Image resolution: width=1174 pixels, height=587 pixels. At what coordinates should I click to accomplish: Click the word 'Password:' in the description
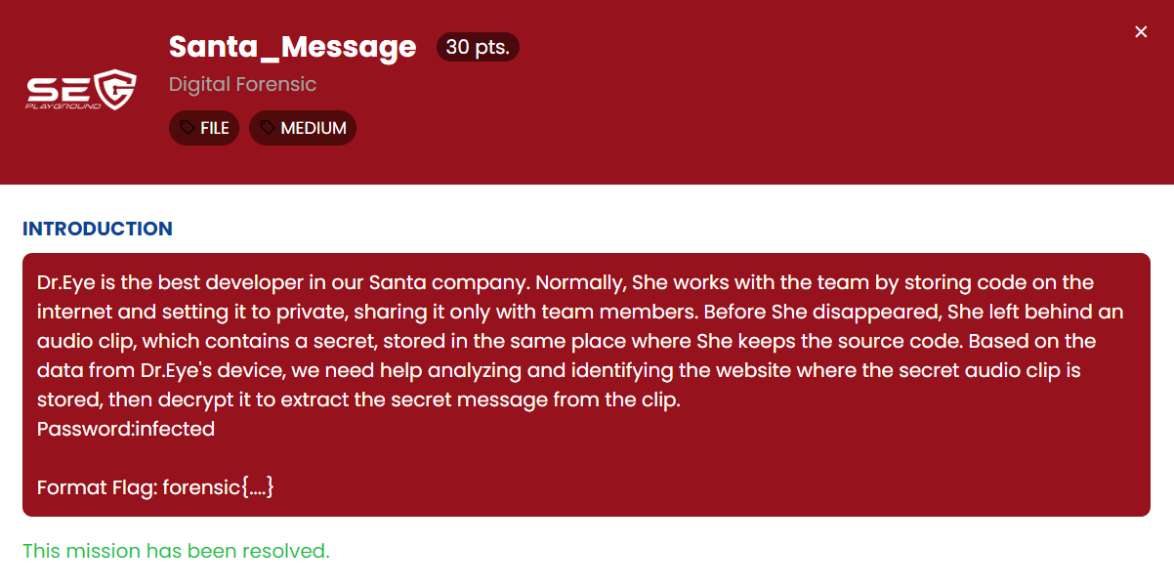(86, 429)
